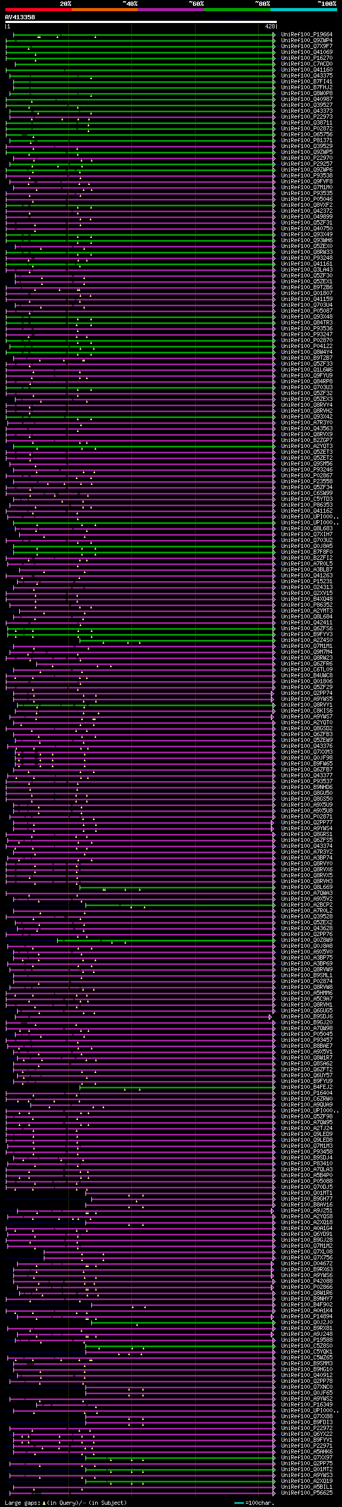Open the UniRef100_P02872 entry
The image size is (342, 1507).
click(x=306, y=129)
